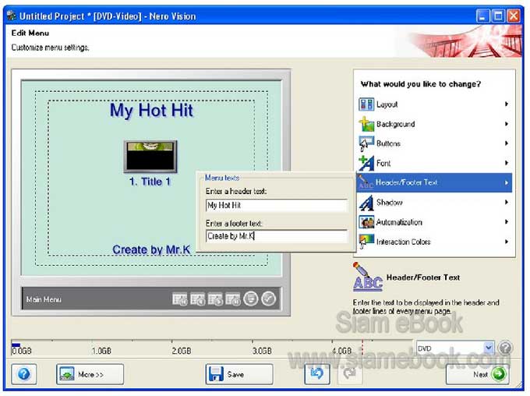Open the Layout submenu

tap(434, 104)
